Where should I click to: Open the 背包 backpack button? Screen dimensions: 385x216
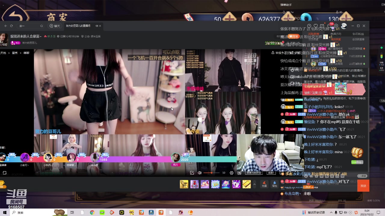274,184
